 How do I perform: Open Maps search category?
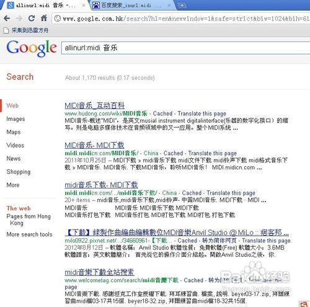tap(14, 132)
